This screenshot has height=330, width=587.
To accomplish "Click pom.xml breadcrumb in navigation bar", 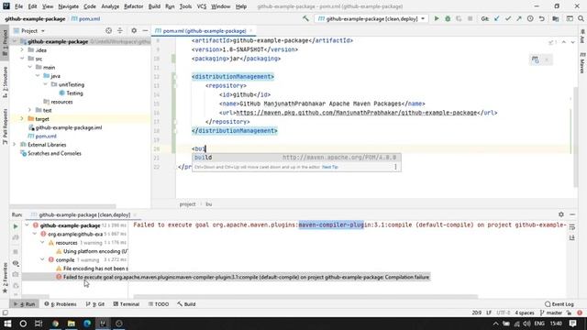I will [x=85, y=18].
